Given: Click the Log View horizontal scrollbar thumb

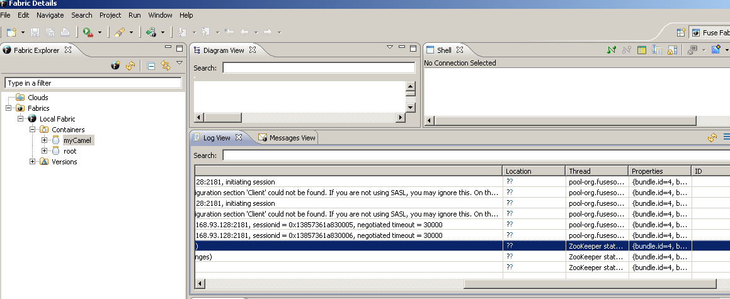Looking at the screenshot, I should pos(590,284).
